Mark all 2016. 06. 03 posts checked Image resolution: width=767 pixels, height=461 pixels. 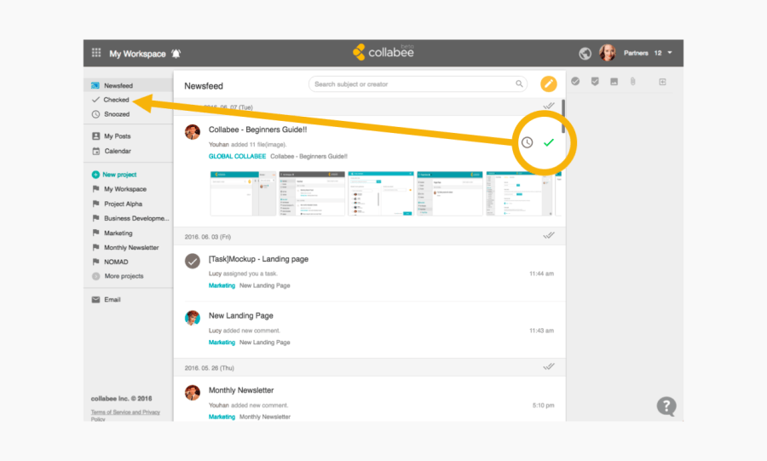pyautogui.click(x=549, y=236)
